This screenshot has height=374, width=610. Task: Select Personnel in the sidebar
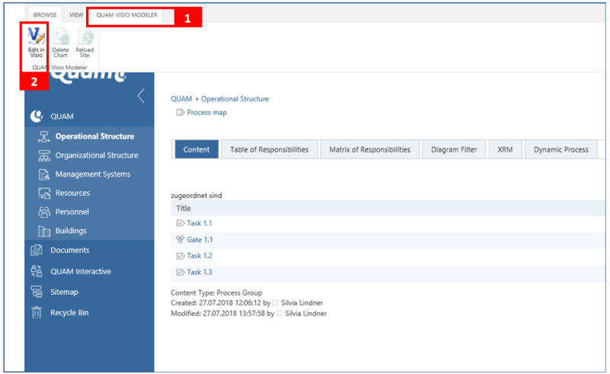click(72, 212)
